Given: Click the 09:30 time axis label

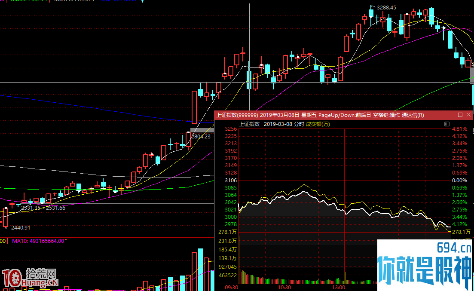Looking at the screenshot, I should [x=232, y=288].
